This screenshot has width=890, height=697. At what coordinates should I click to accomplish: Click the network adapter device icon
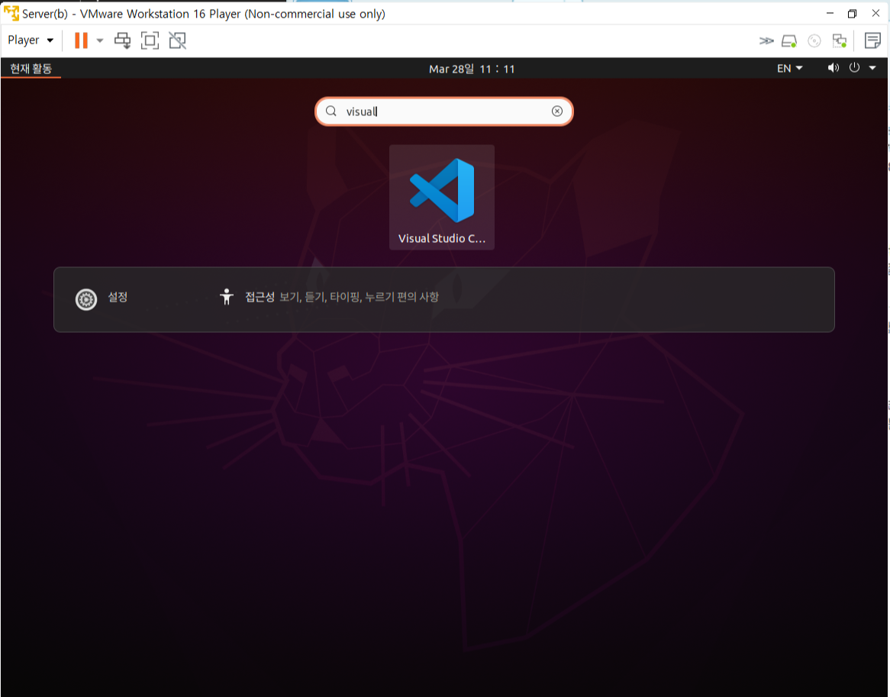(x=840, y=41)
